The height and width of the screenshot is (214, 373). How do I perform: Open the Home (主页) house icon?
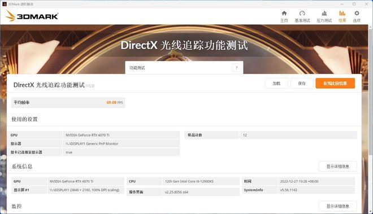[284, 14]
